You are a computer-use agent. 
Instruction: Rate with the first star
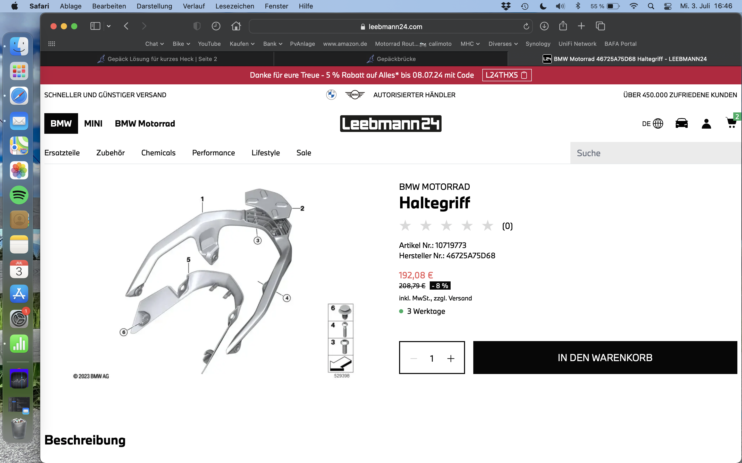(405, 226)
